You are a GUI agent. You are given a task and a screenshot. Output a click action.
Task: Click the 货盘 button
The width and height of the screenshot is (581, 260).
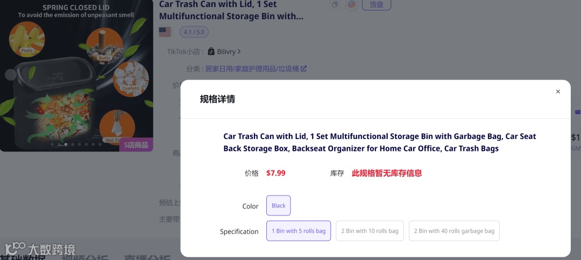(x=377, y=4)
